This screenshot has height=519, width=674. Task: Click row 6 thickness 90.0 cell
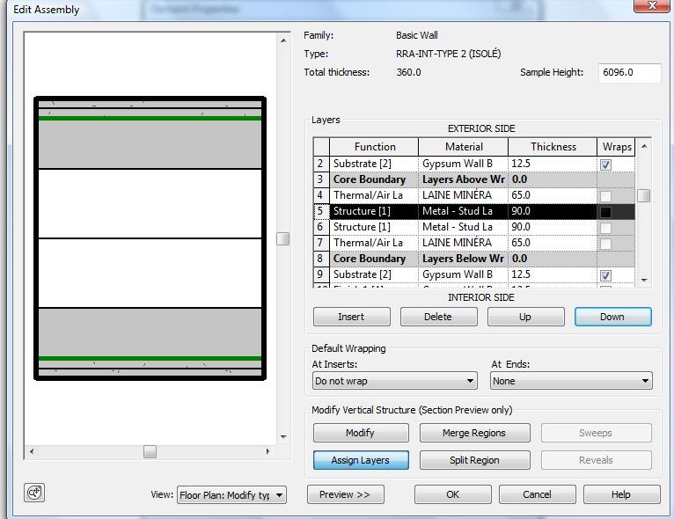(x=553, y=227)
